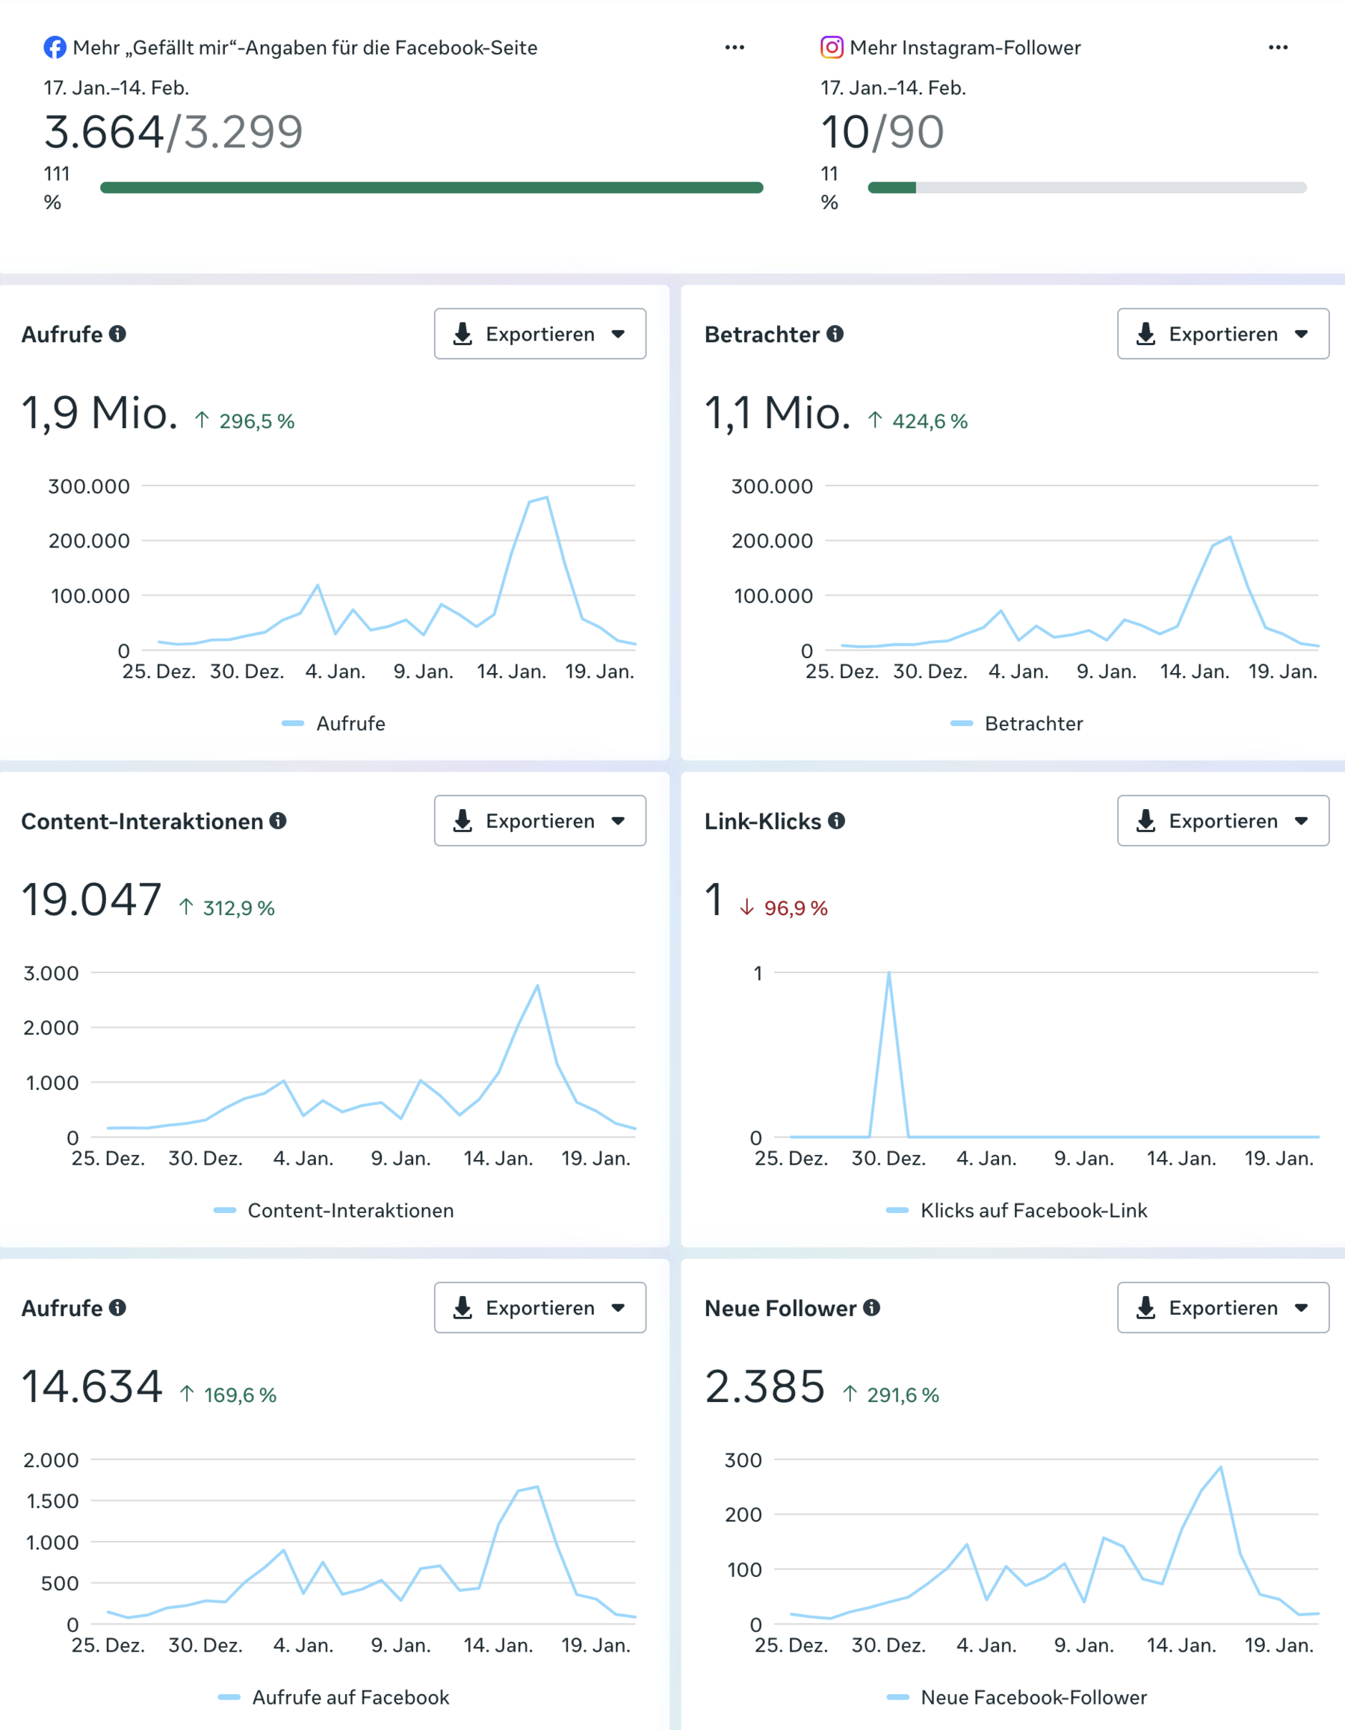Click the Link-Klicks spike on 30. Dez.
1345x1730 pixels.
(x=888, y=974)
